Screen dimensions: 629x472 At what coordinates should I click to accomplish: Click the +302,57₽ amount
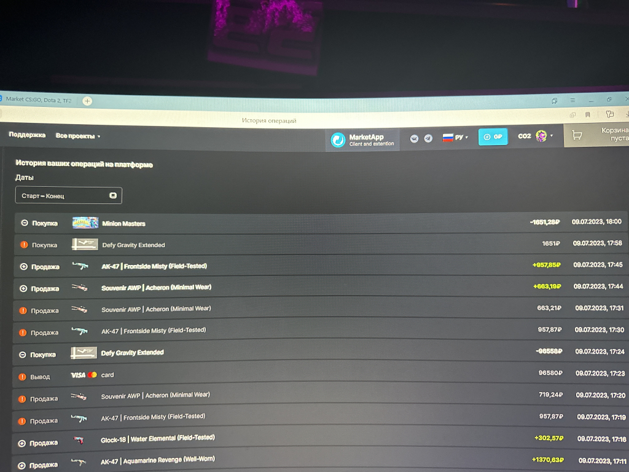[x=549, y=438]
